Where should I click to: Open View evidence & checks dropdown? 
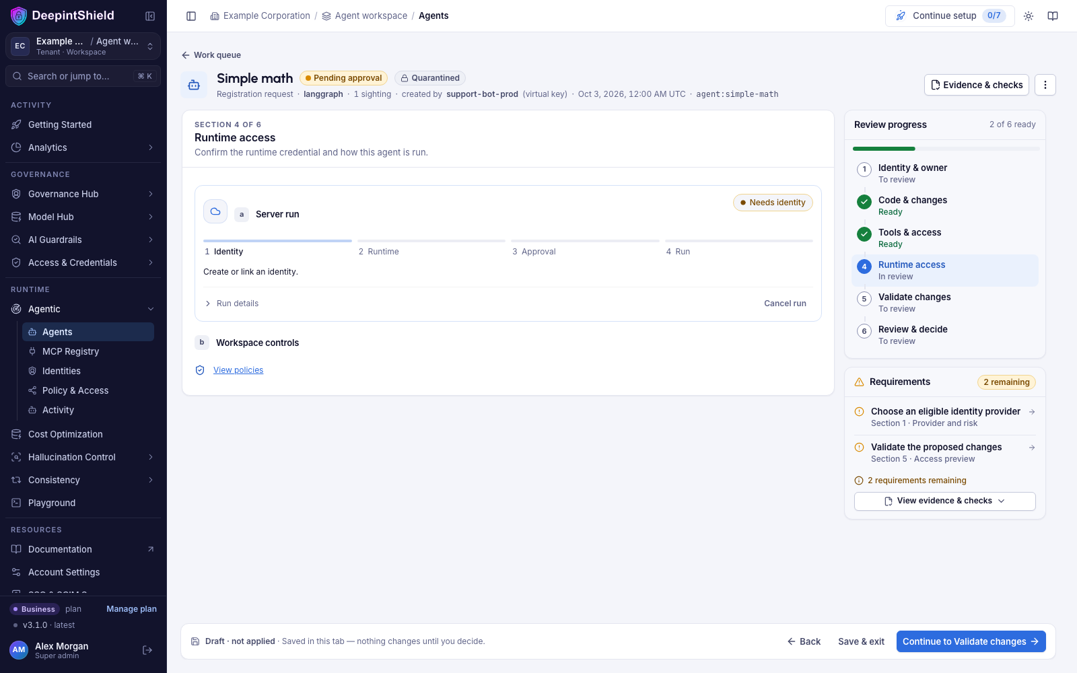click(944, 501)
